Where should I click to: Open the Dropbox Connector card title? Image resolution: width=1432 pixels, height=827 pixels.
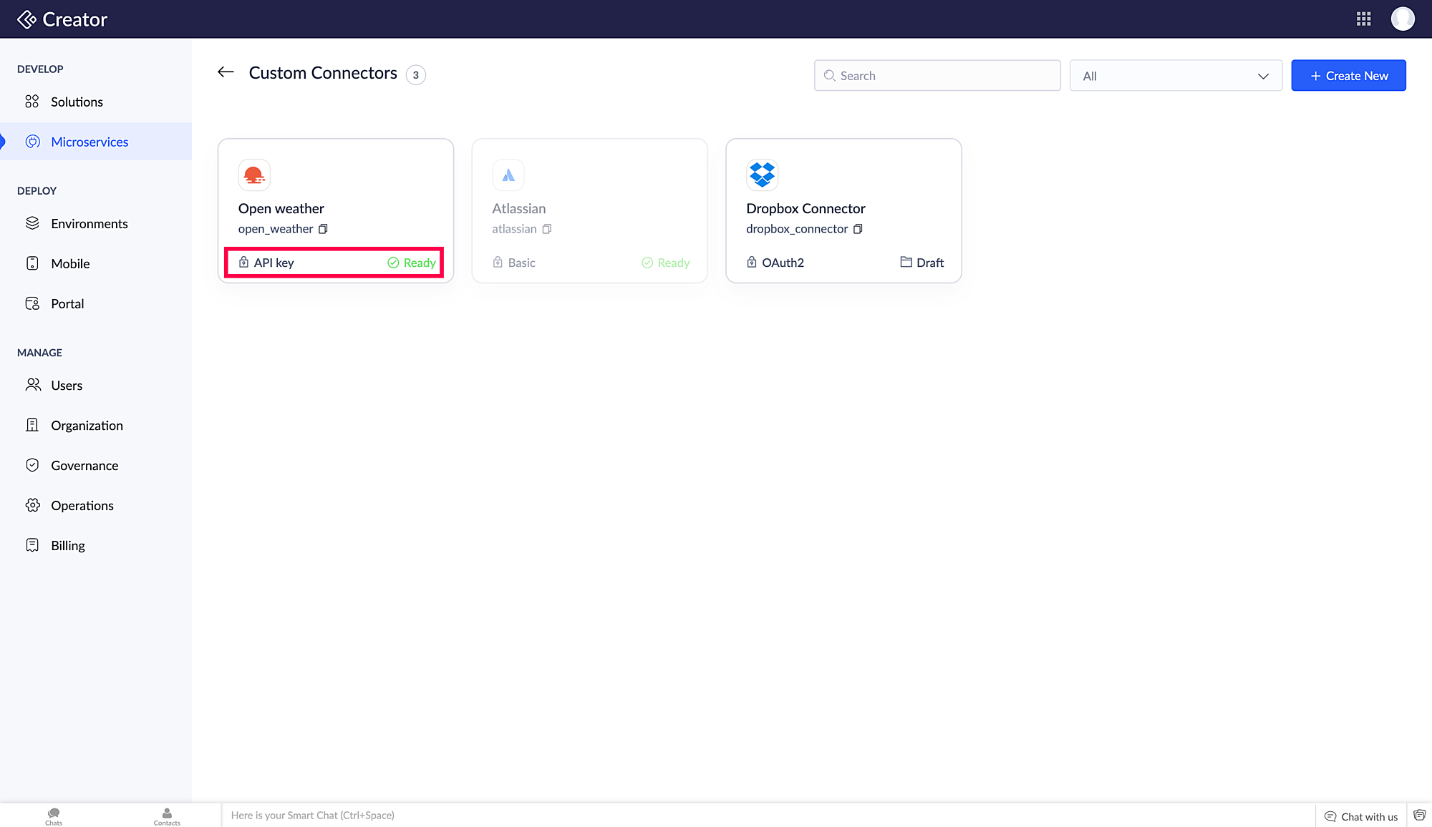point(805,208)
